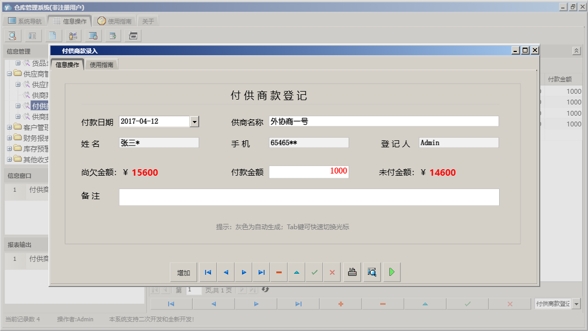The width and height of the screenshot is (588, 331).
Task: Open the 付款日期 date dropdown
Action: pyautogui.click(x=194, y=121)
